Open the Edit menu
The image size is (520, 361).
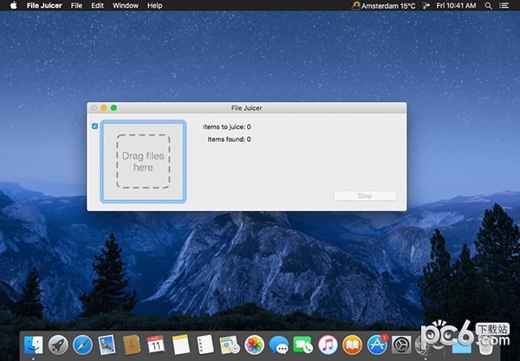coord(97,6)
